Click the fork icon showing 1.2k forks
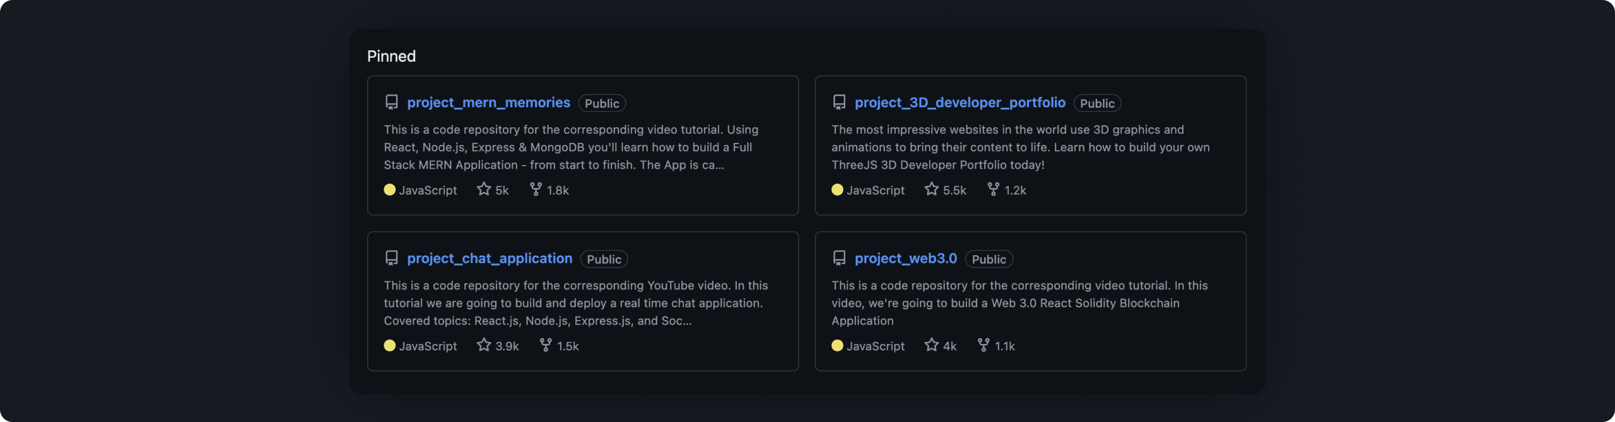 tap(993, 189)
